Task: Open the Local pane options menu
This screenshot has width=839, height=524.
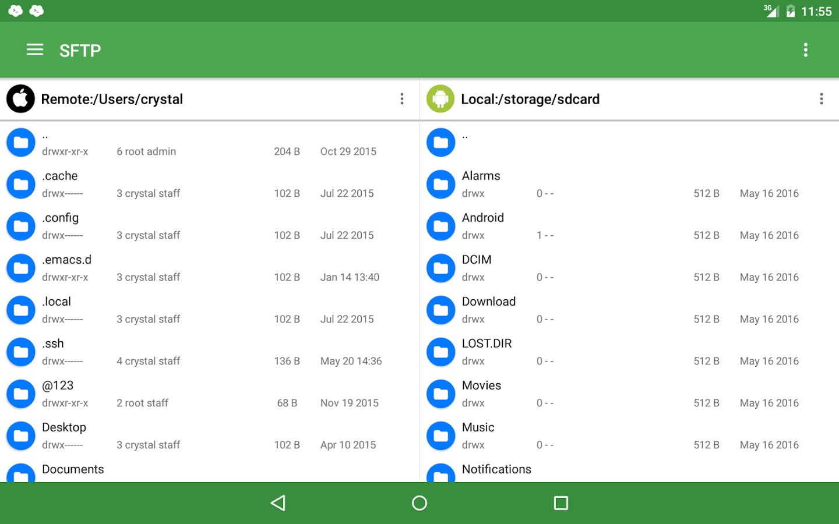Action: click(x=822, y=99)
